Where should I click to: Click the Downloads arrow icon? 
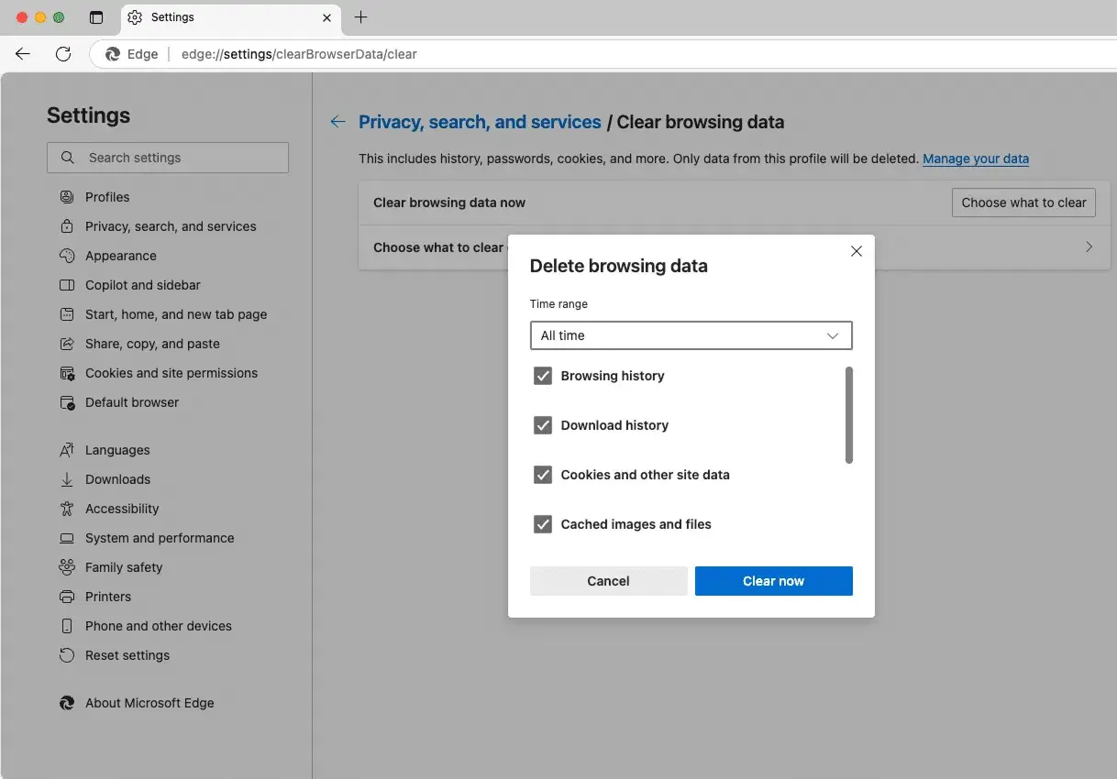67,479
